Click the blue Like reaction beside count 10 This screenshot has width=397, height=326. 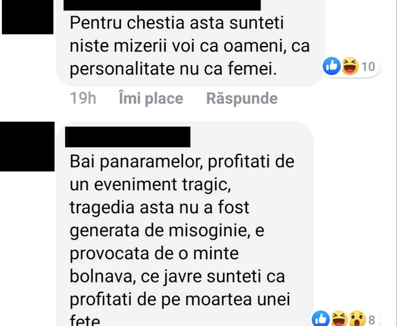tap(331, 66)
